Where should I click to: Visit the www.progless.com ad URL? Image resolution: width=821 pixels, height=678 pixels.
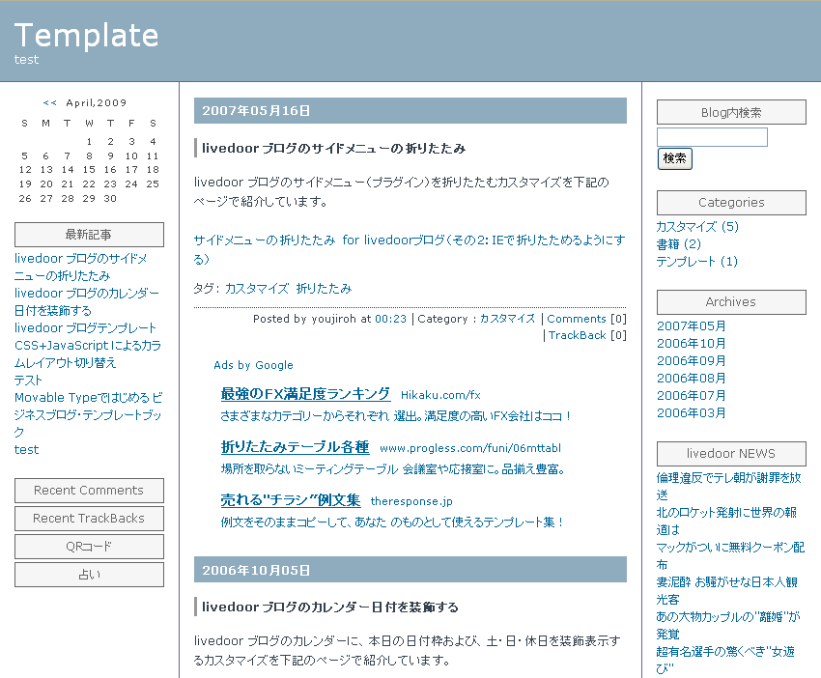tap(470, 448)
